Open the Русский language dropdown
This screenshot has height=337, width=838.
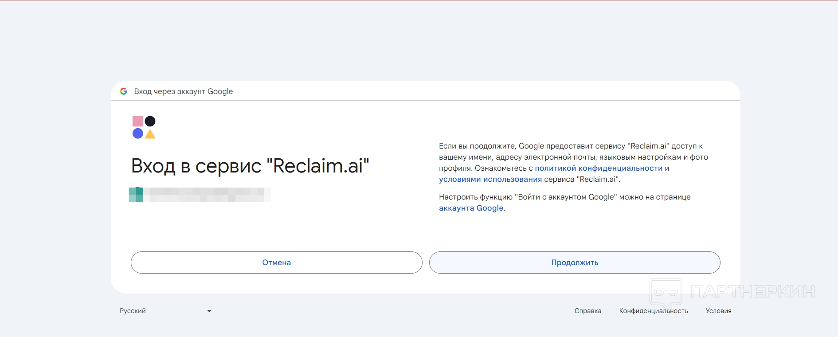click(166, 311)
